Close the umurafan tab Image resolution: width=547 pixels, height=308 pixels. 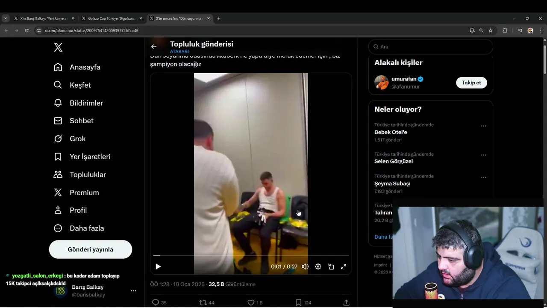209,18
